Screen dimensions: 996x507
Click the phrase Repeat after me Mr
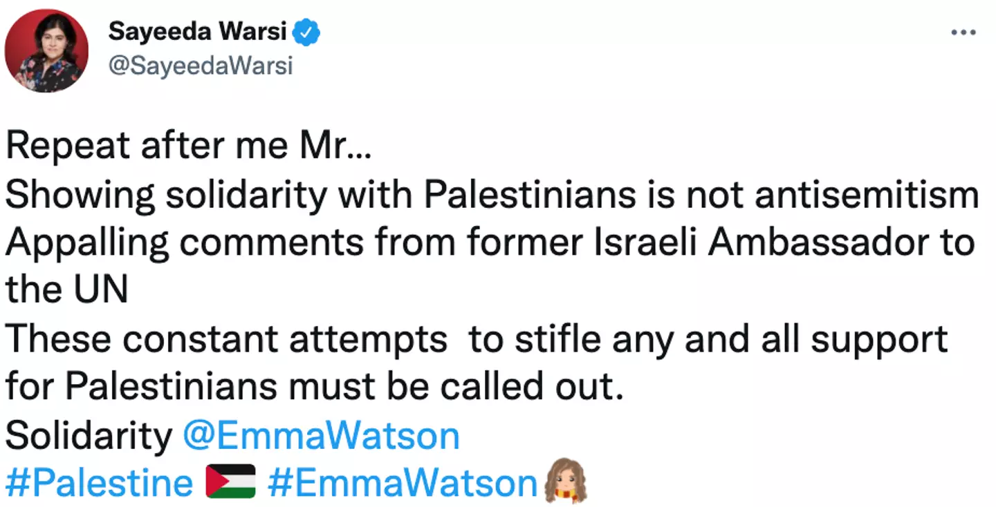click(187, 144)
